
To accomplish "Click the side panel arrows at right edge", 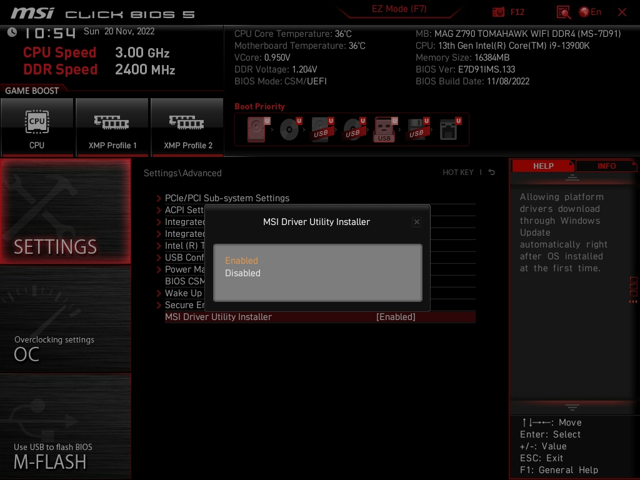I will 633,302.
